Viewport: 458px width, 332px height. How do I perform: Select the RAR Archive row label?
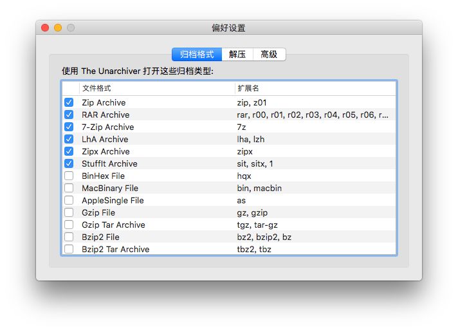pyautogui.click(x=105, y=115)
